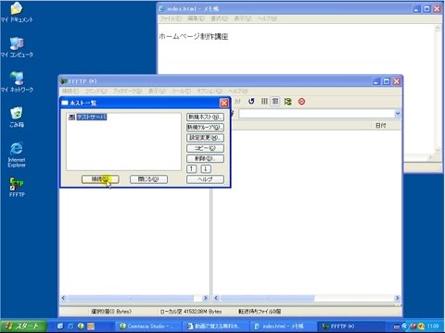Open マイ ドキュメント desktop icon
This screenshot has height=333, width=445.
17,12
